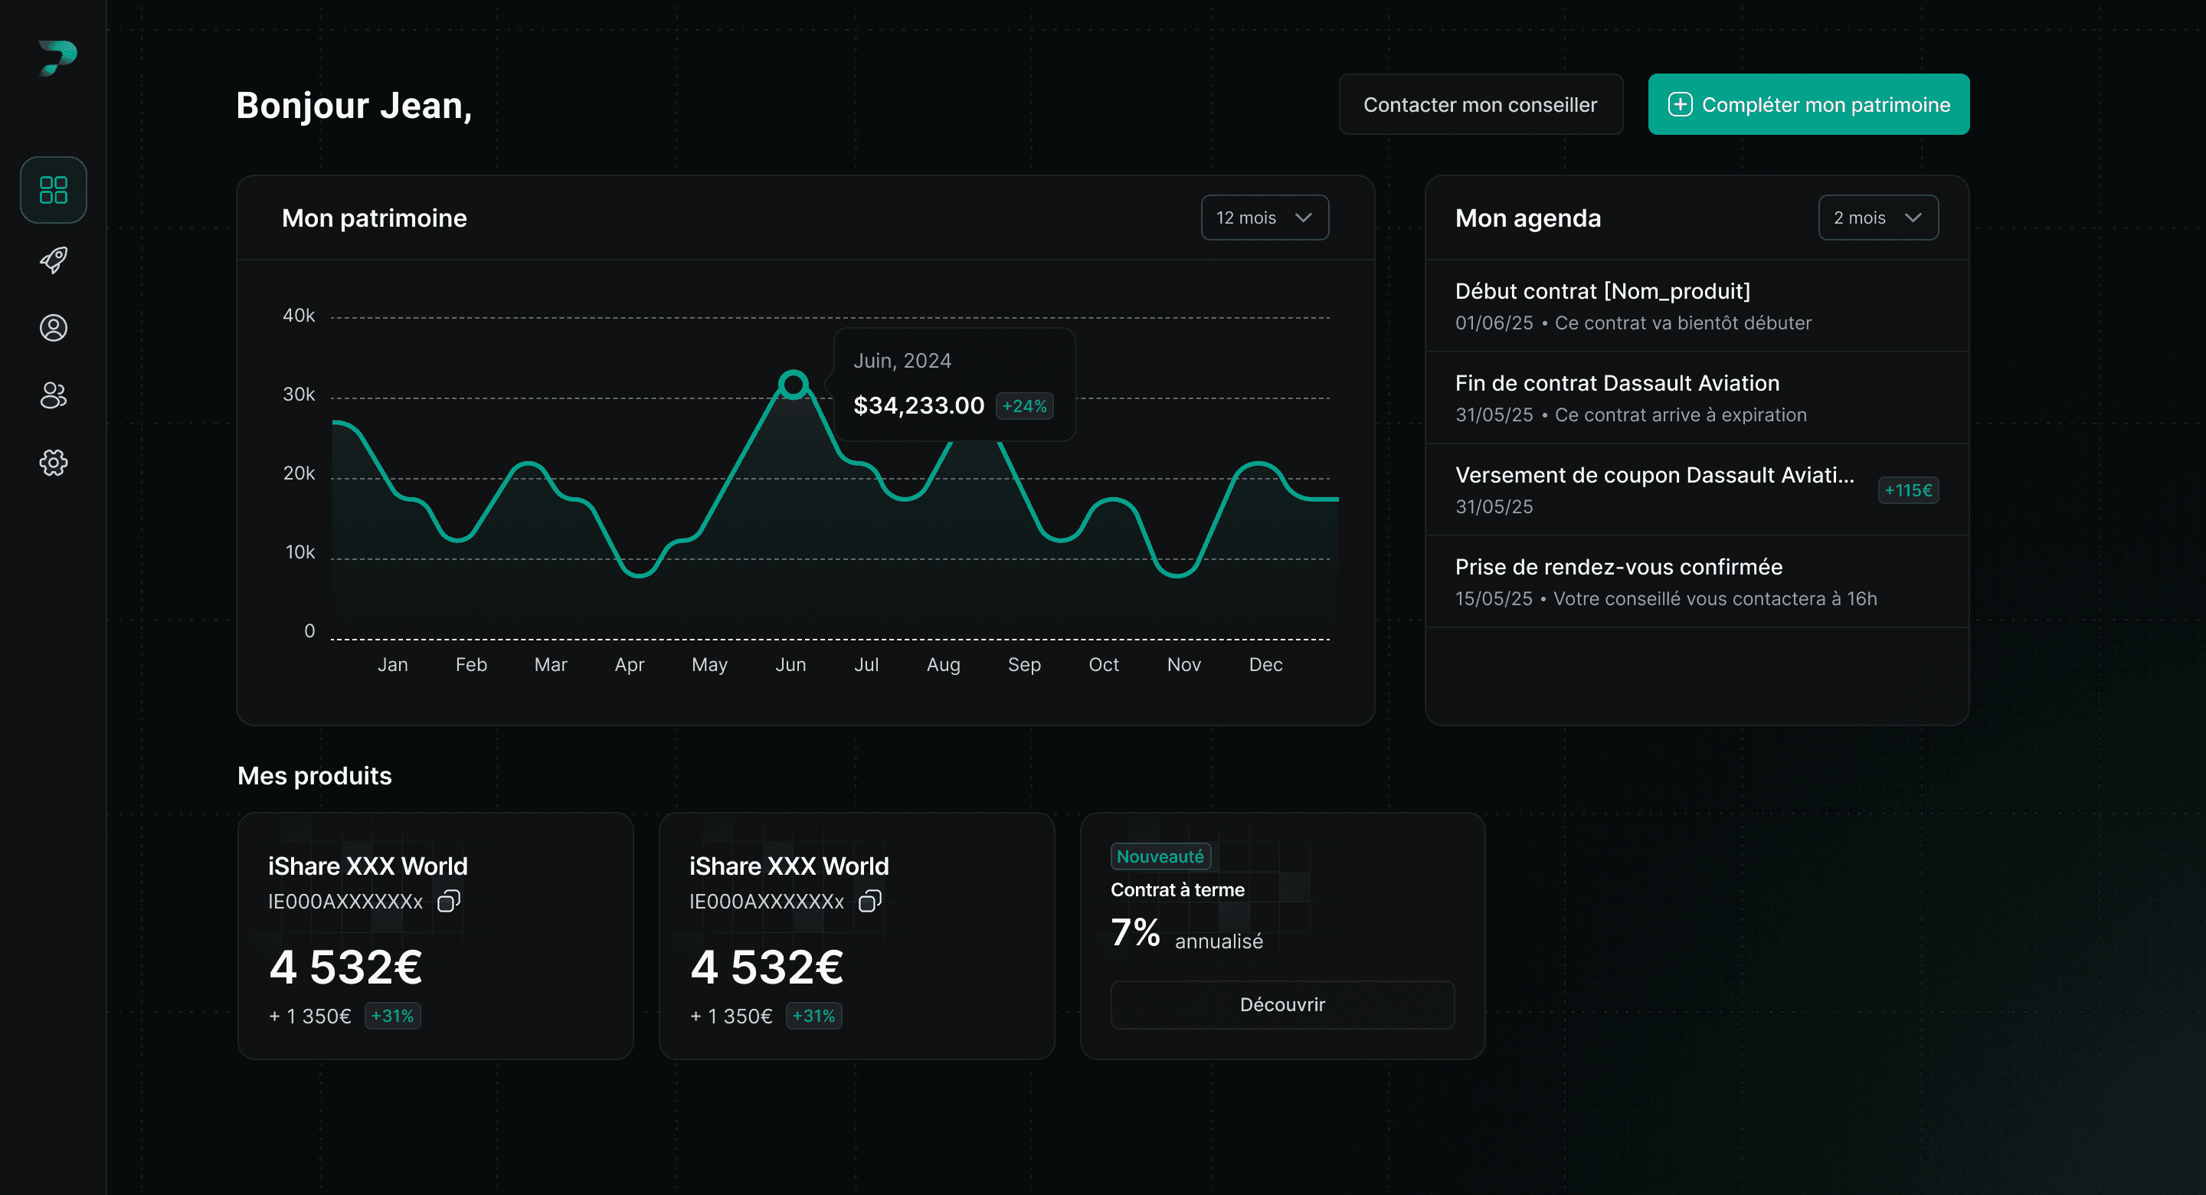Open the 2 mois agenda dropdown
This screenshot has height=1195, width=2206.
point(1878,218)
